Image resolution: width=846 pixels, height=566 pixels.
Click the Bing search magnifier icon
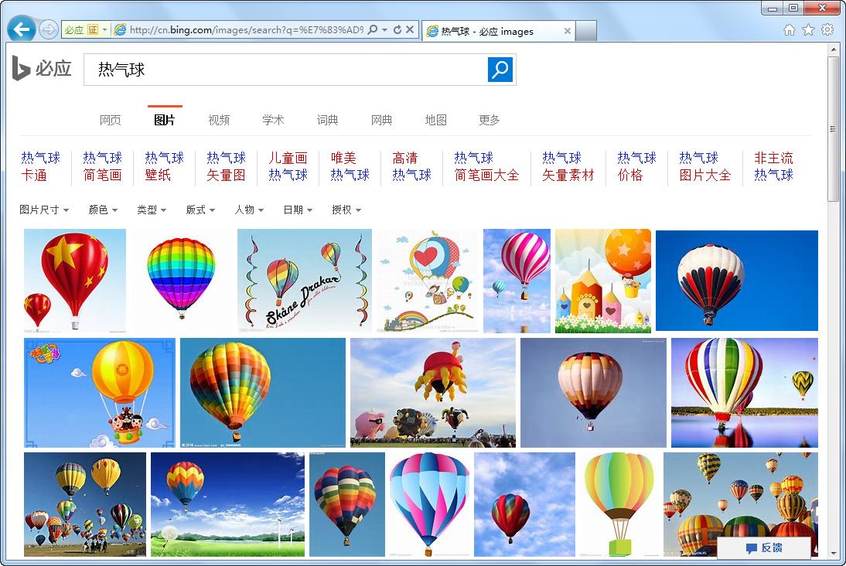500,70
